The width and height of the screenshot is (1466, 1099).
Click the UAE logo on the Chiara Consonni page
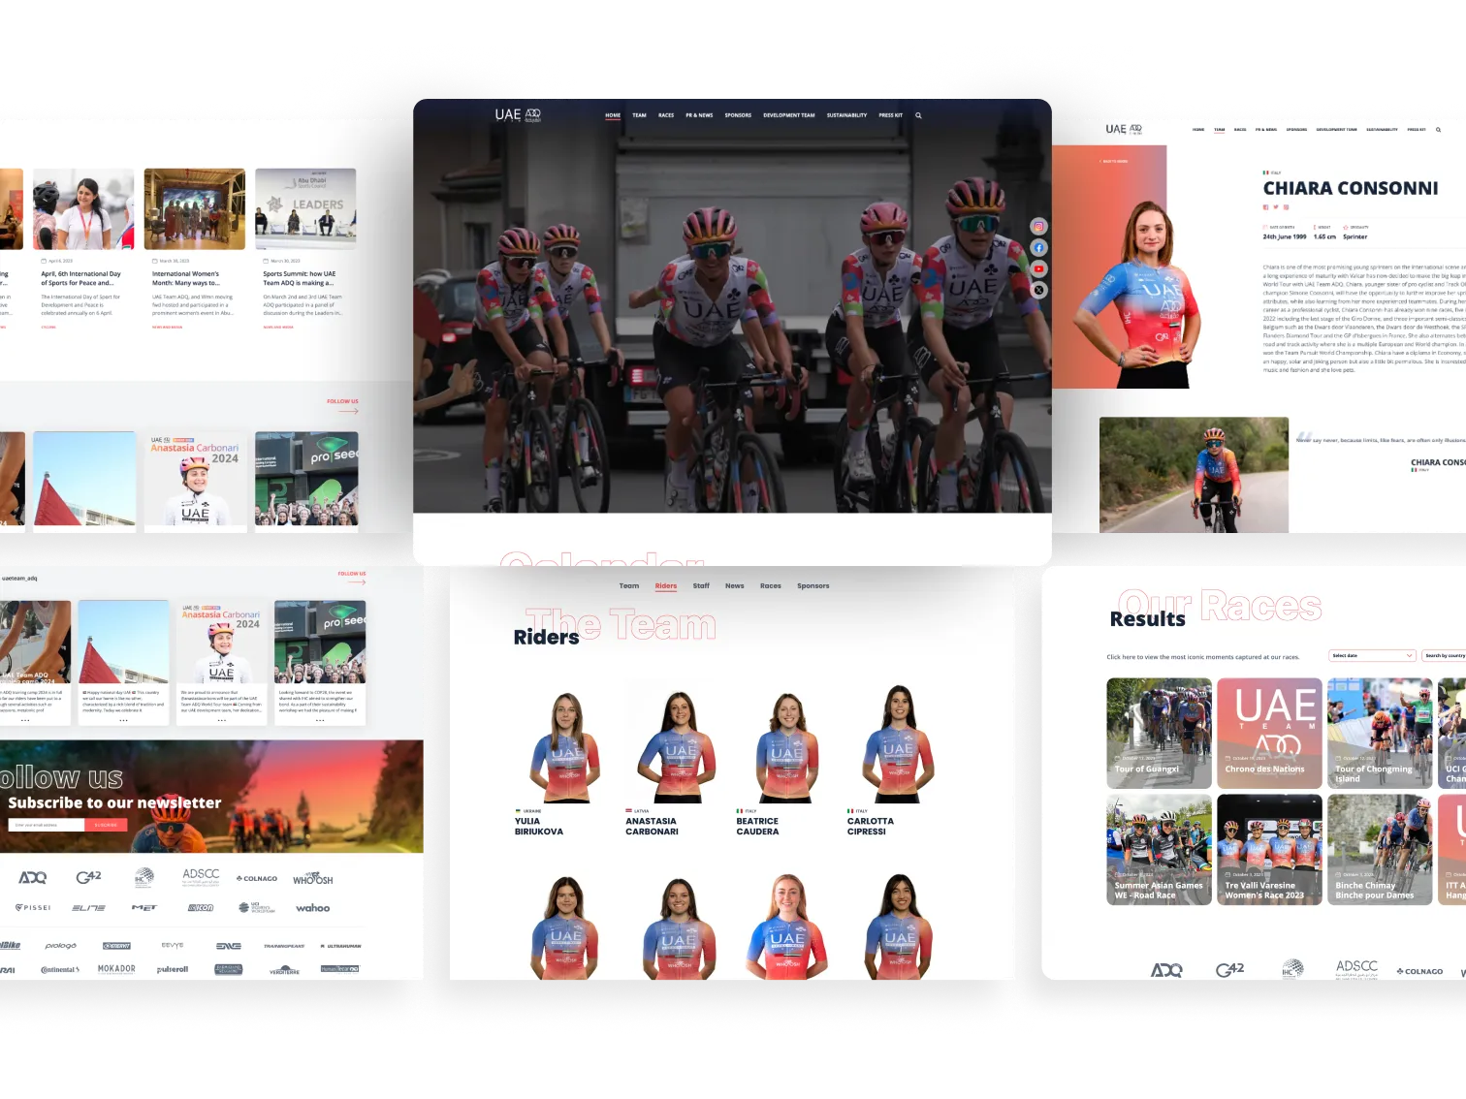click(1124, 129)
